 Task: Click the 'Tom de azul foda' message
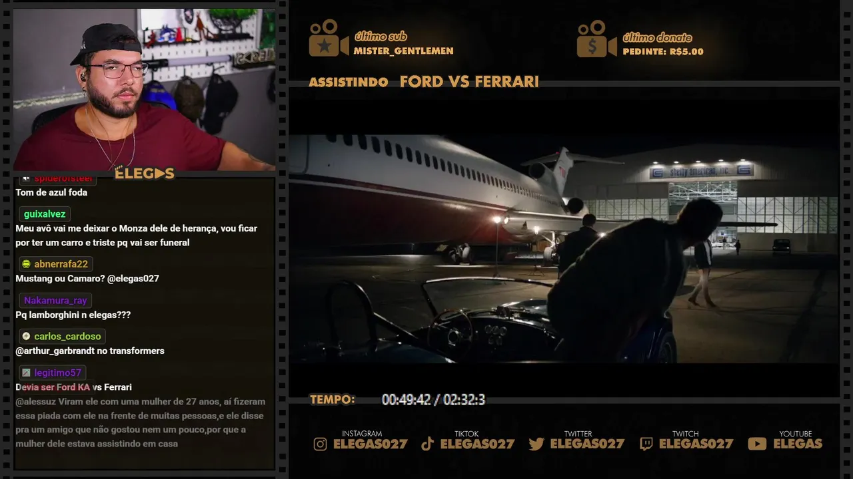click(51, 192)
